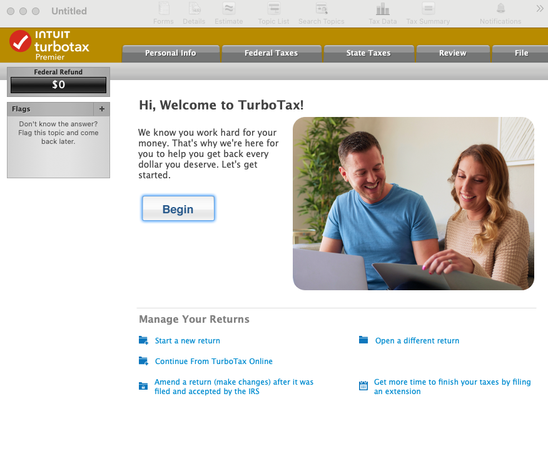The width and height of the screenshot is (548, 456).
Task: Click the Details toolbar icon
Action: click(x=194, y=14)
